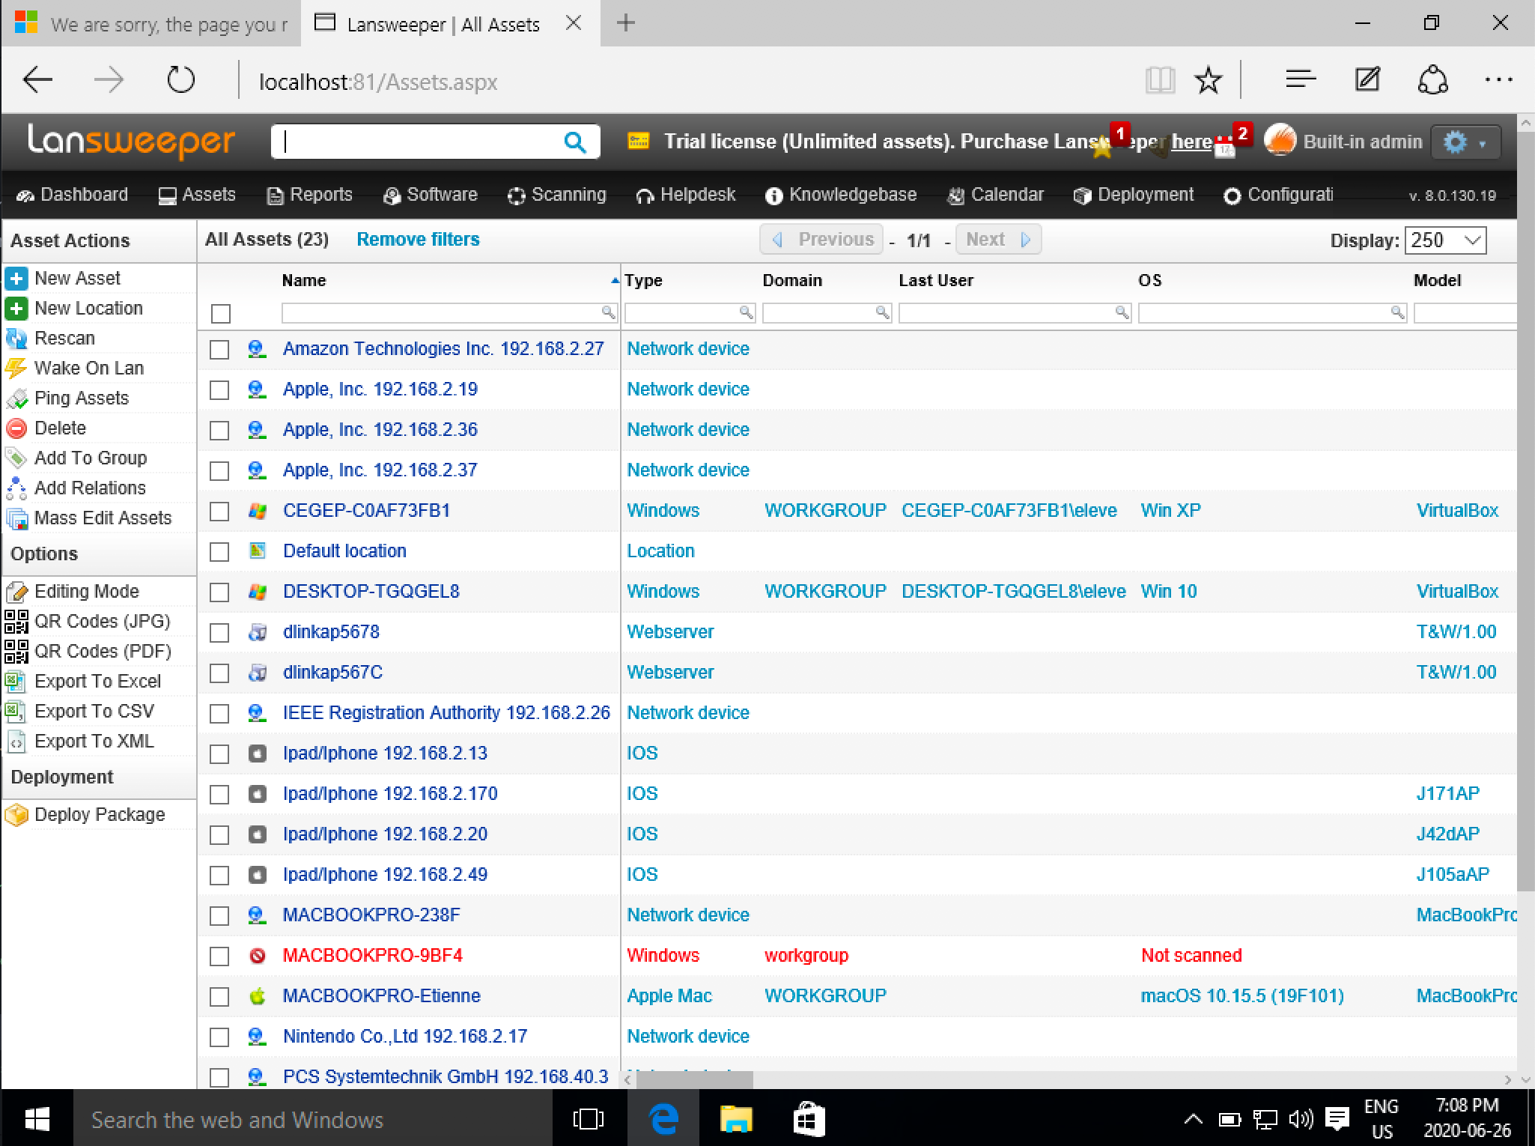
Task: Check the Apple, Inc. 192.168.2.19 row
Action: [219, 390]
